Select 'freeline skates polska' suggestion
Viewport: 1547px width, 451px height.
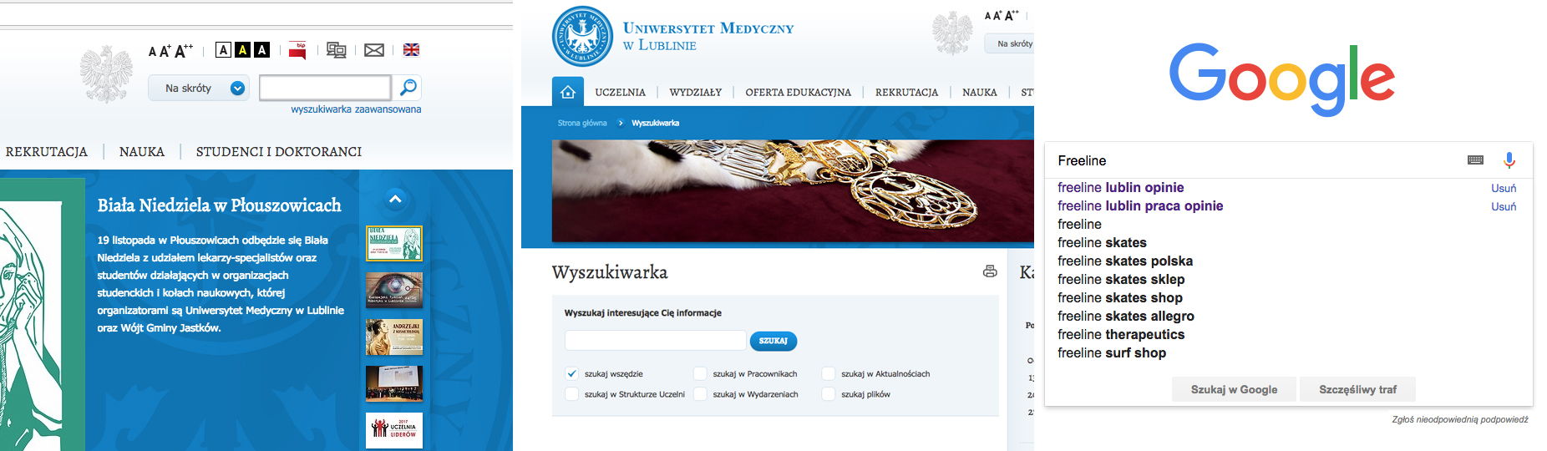coord(1125,261)
